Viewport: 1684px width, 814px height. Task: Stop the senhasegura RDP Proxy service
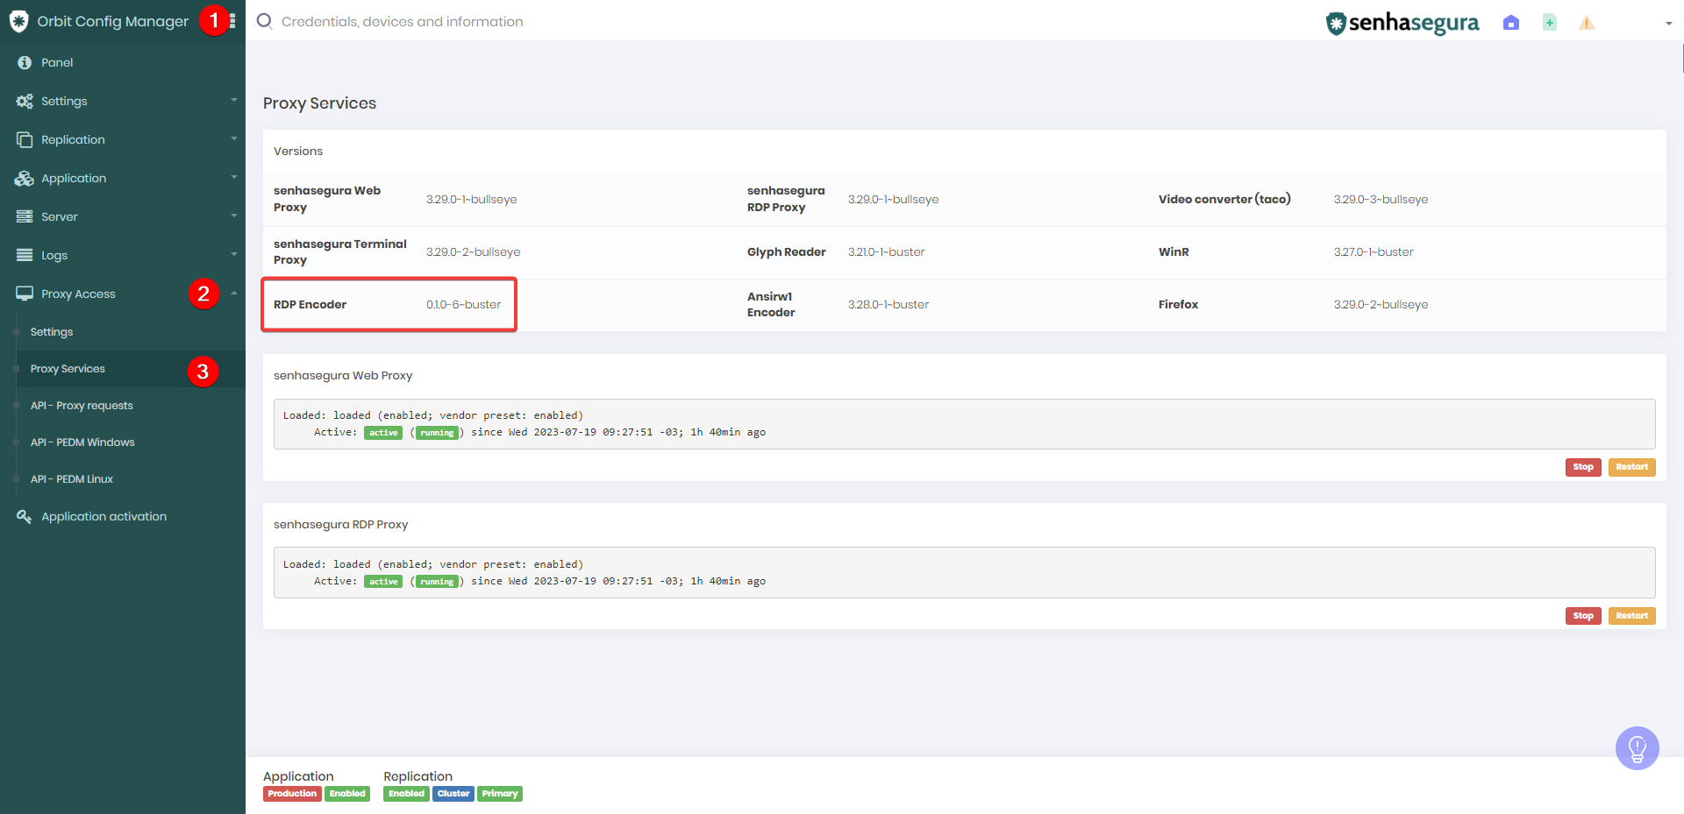[x=1583, y=616]
